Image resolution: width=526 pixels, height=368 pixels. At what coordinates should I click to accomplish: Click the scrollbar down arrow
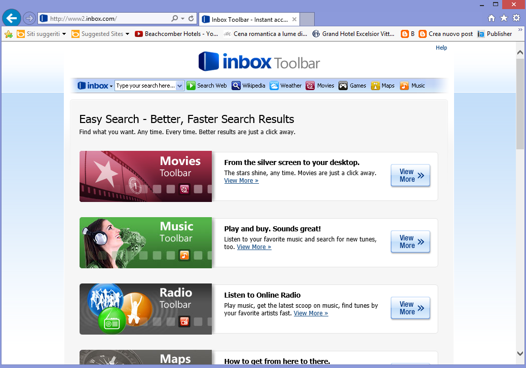tap(520, 353)
